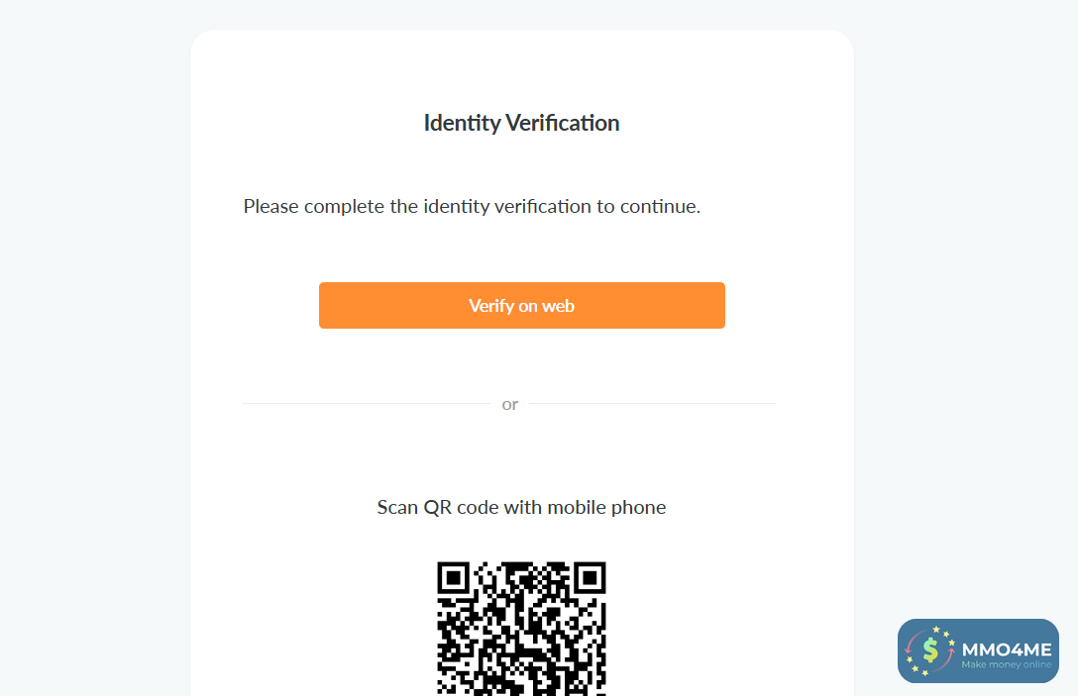Click the green dollar sign icon

pos(930,649)
